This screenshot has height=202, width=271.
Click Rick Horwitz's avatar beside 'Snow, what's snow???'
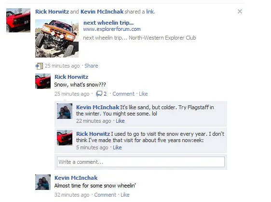click(x=43, y=81)
